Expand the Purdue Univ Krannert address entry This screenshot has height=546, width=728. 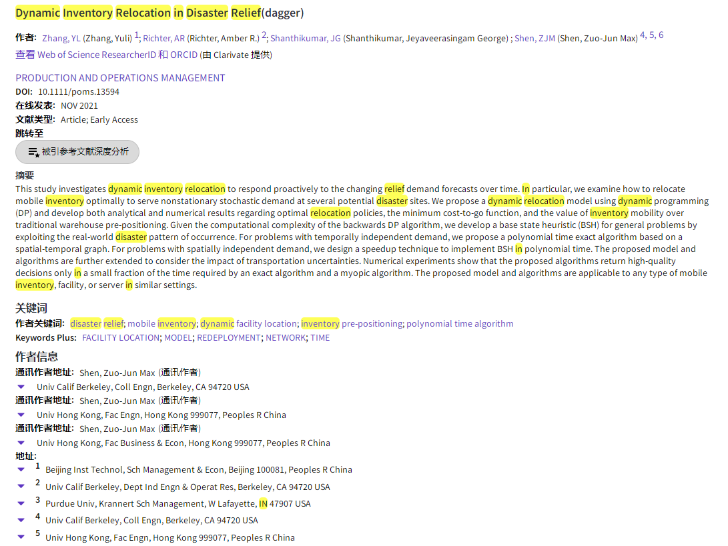click(21, 503)
